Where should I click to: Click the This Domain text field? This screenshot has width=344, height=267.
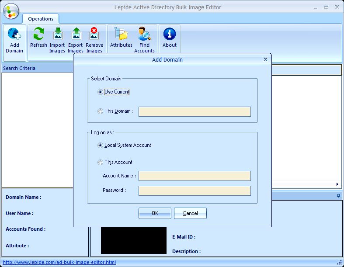195,111
